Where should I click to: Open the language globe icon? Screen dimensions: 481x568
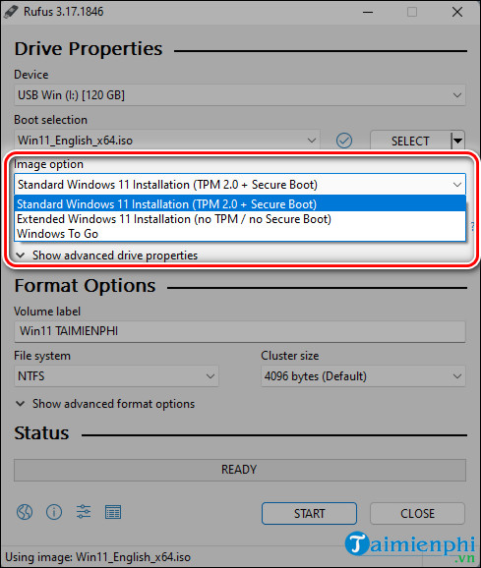point(25,512)
